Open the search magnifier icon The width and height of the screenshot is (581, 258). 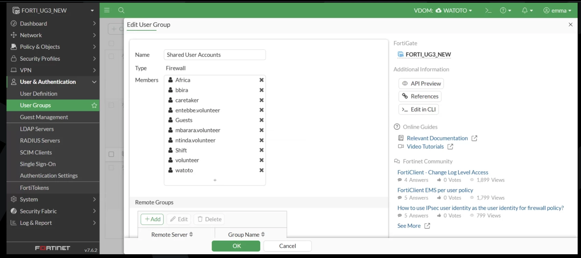(121, 10)
